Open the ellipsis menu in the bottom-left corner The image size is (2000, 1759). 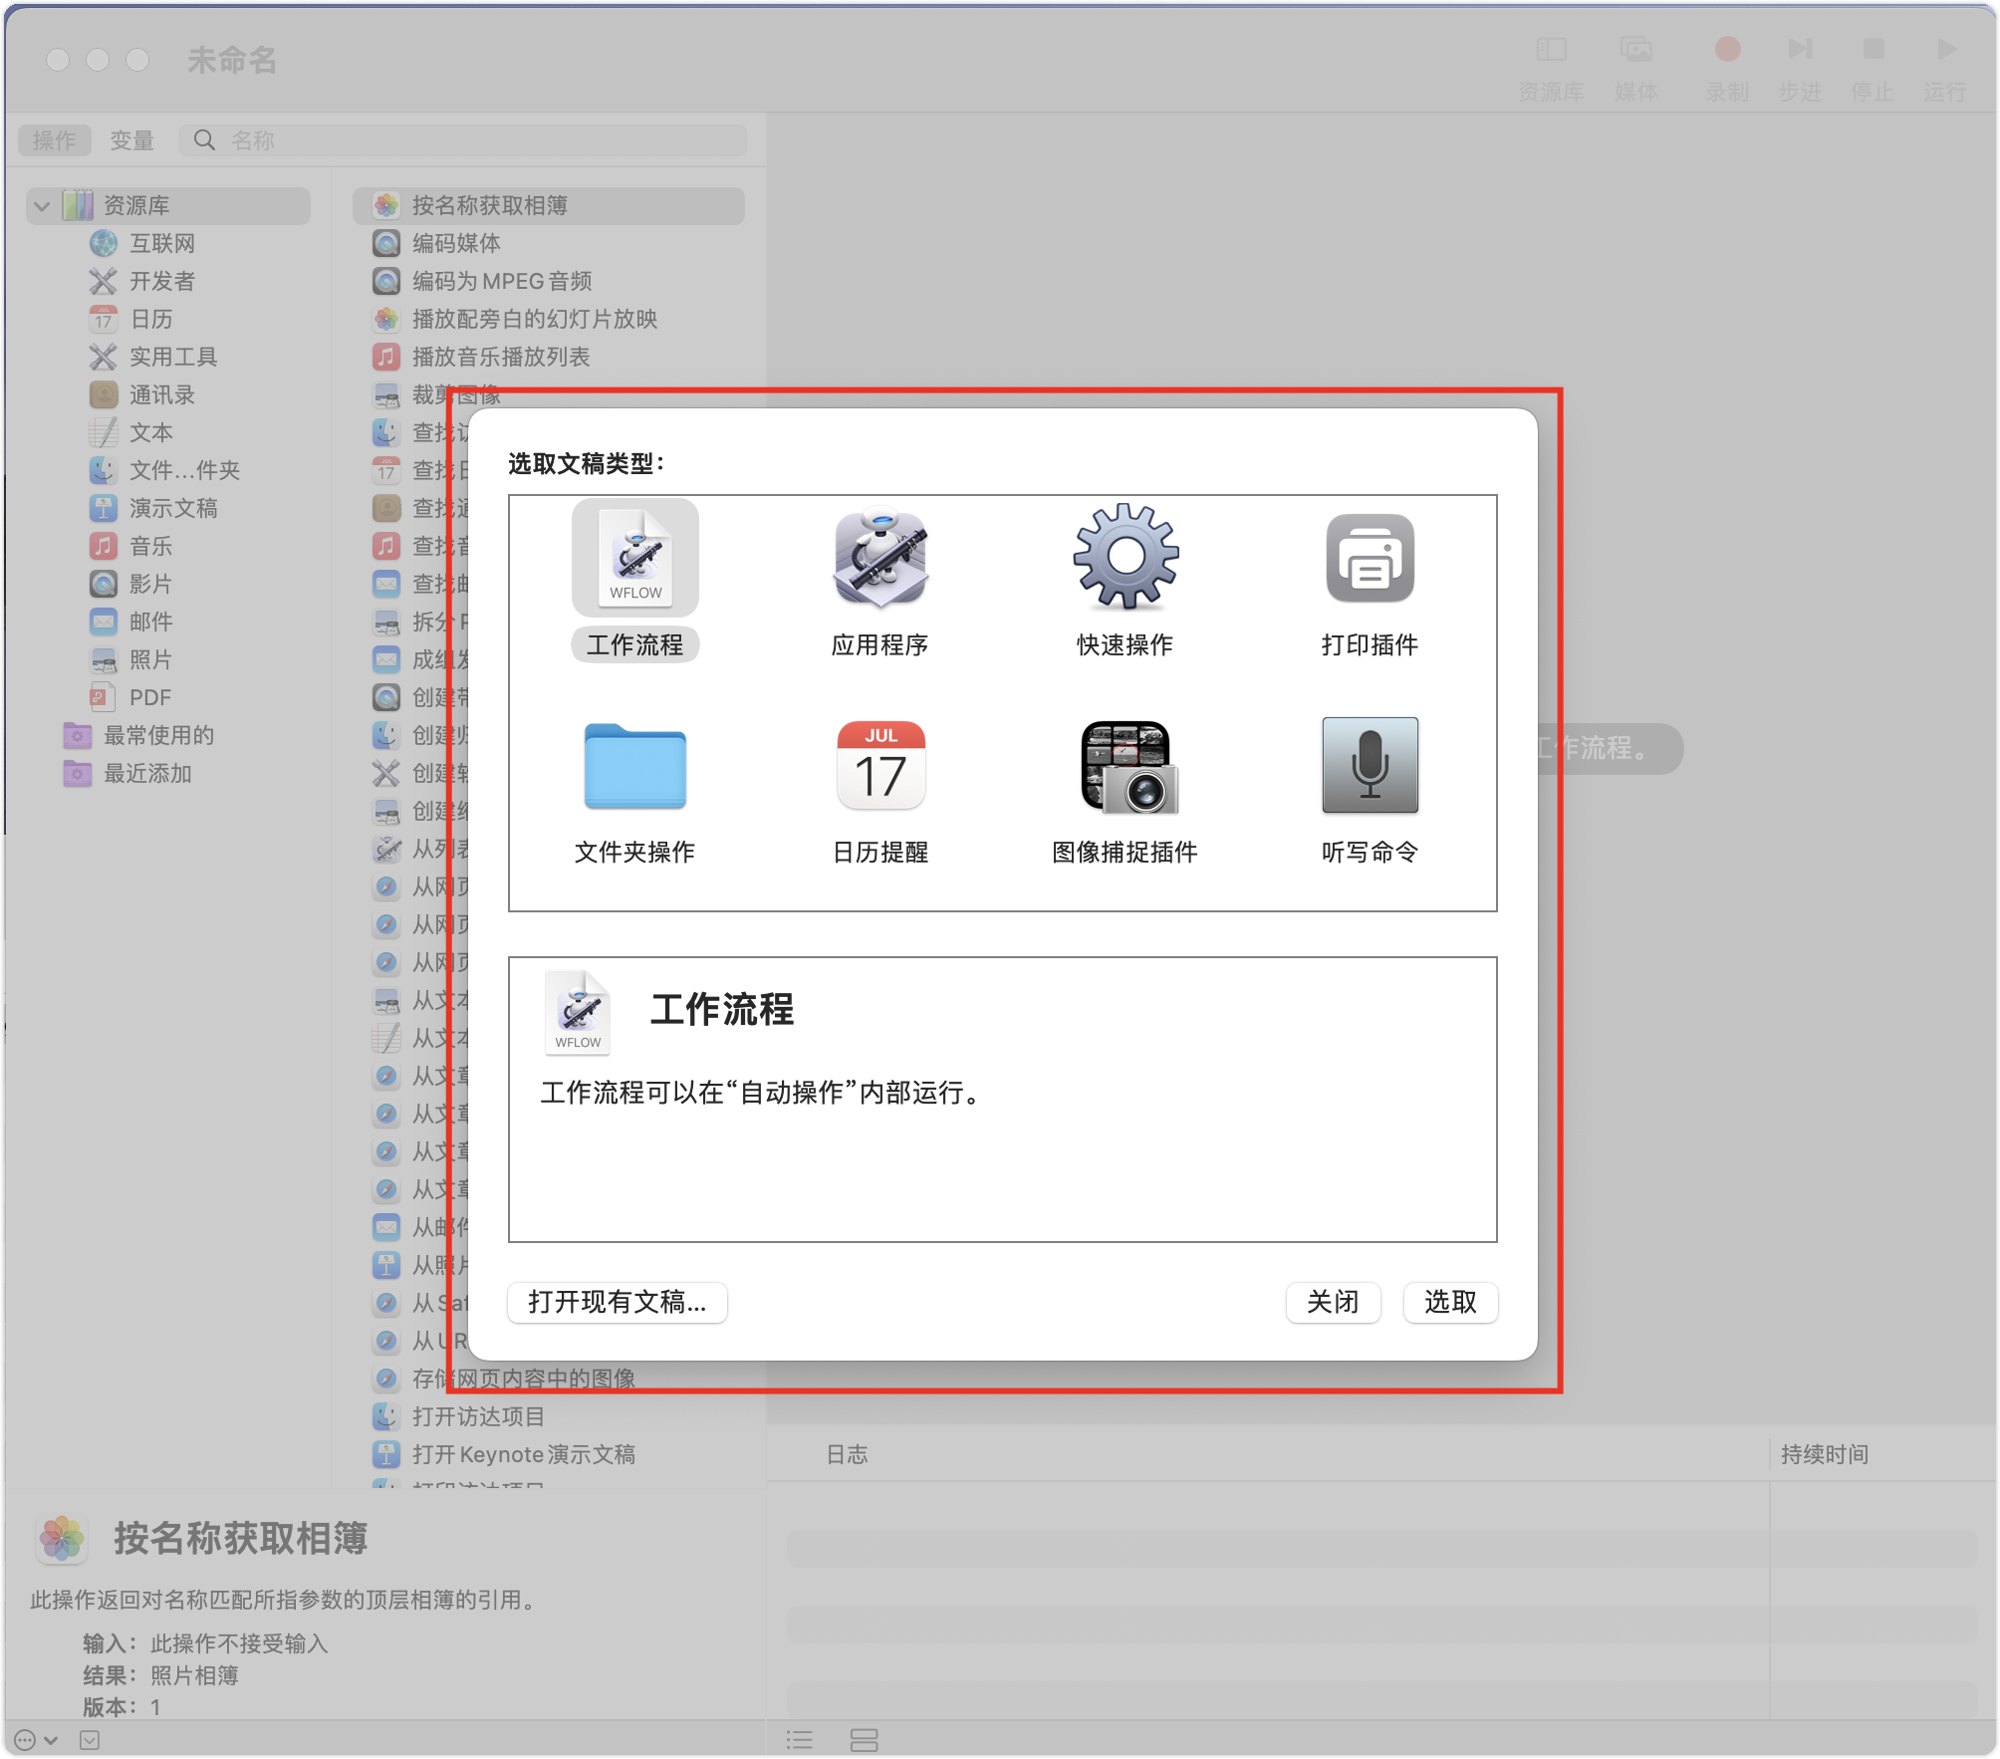click(27, 1740)
